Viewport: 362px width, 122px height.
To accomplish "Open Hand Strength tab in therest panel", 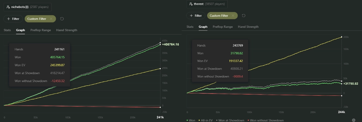I will coord(248,27).
